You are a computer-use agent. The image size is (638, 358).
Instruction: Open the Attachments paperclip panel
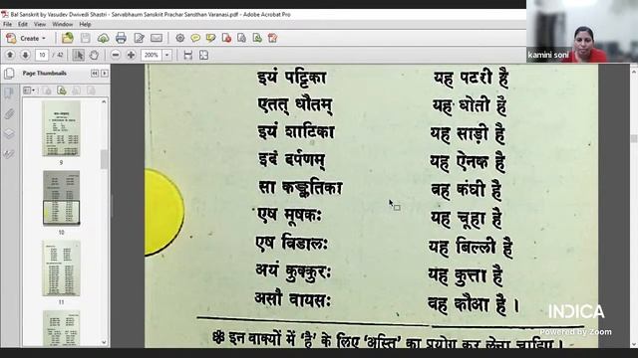coord(9,114)
